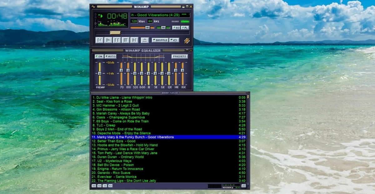This screenshot has width=375, height=194.
Task: Select "19. Enigma - Return To Innocence"
Action: (x=169, y=169)
